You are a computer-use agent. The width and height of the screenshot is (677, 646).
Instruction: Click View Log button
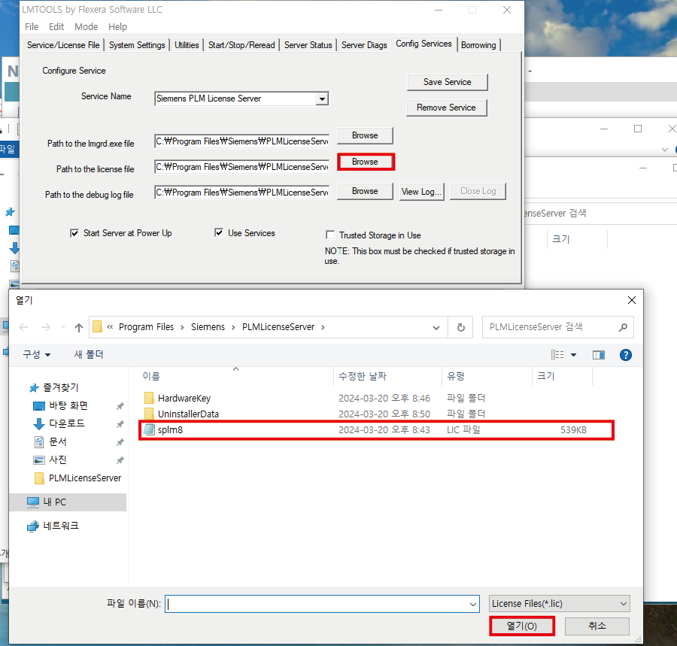[x=421, y=191]
